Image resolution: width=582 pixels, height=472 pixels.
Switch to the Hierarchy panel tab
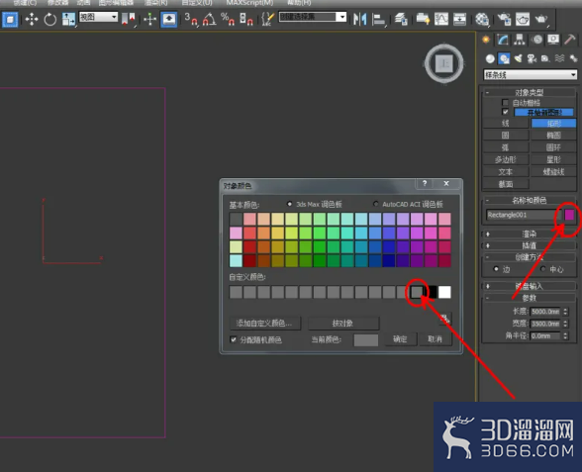coord(519,40)
